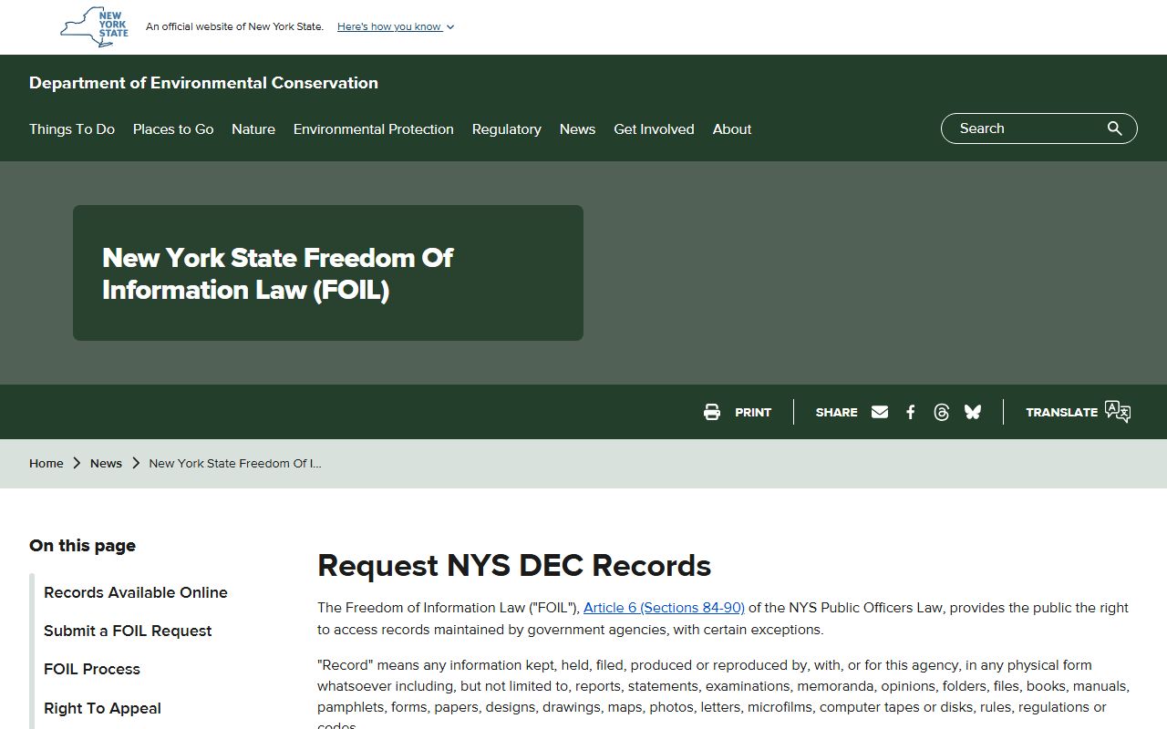This screenshot has height=729, width=1167.
Task: Go to Home breadcrumb
Action: (x=46, y=463)
